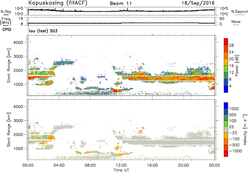Click the "4" power color bar value
This screenshot has height=172, width=248.
(230, 86)
